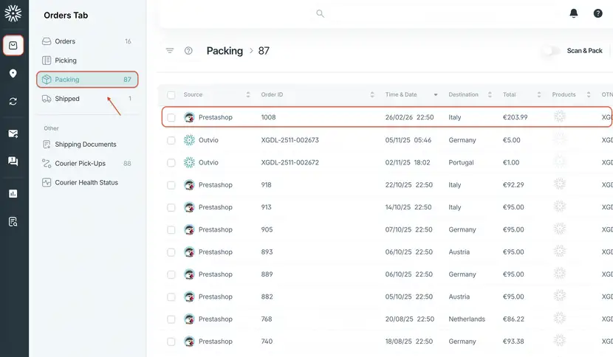Select checkbox for order 893
The height and width of the screenshot is (357, 613).
(171, 252)
